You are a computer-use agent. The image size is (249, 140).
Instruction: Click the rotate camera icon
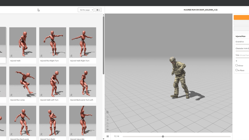(x=108, y=117)
